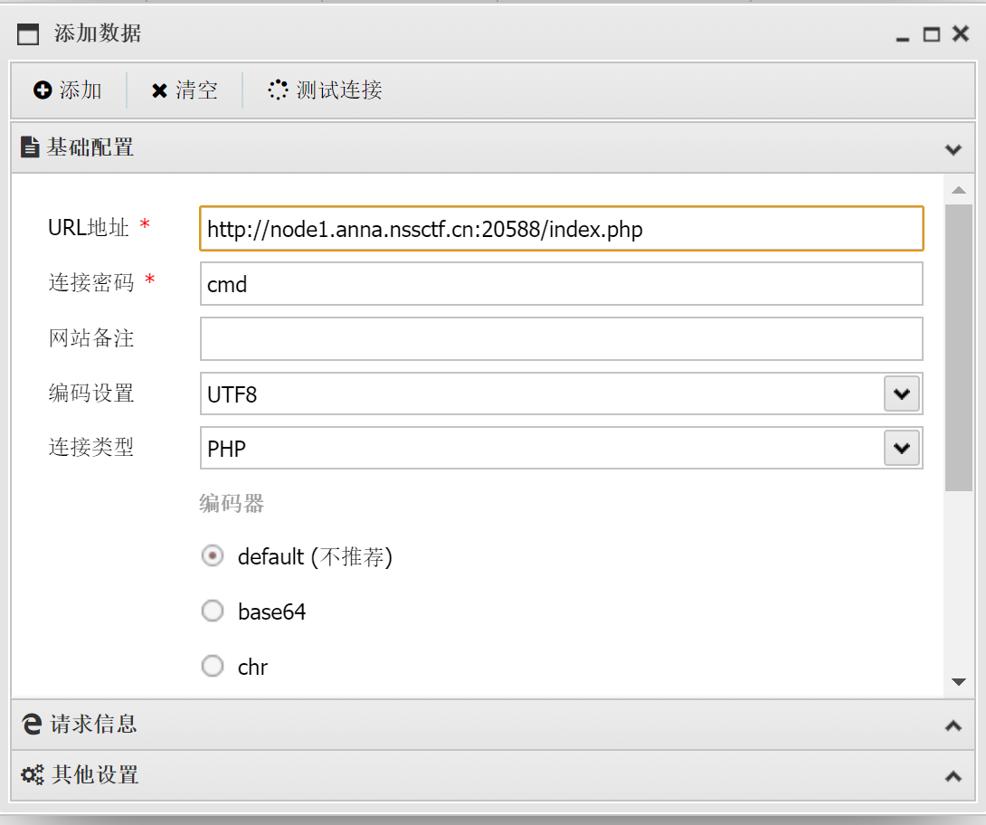Open the 编码设置 UTF8 dropdown

pyautogui.click(x=902, y=394)
